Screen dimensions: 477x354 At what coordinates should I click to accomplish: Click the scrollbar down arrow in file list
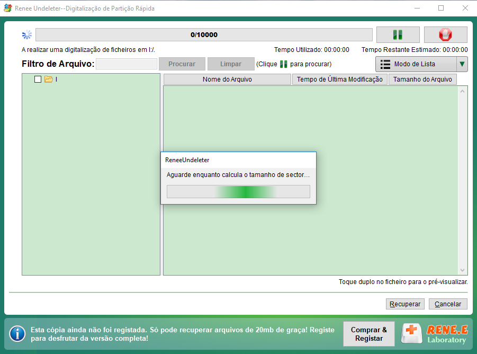tap(462, 270)
